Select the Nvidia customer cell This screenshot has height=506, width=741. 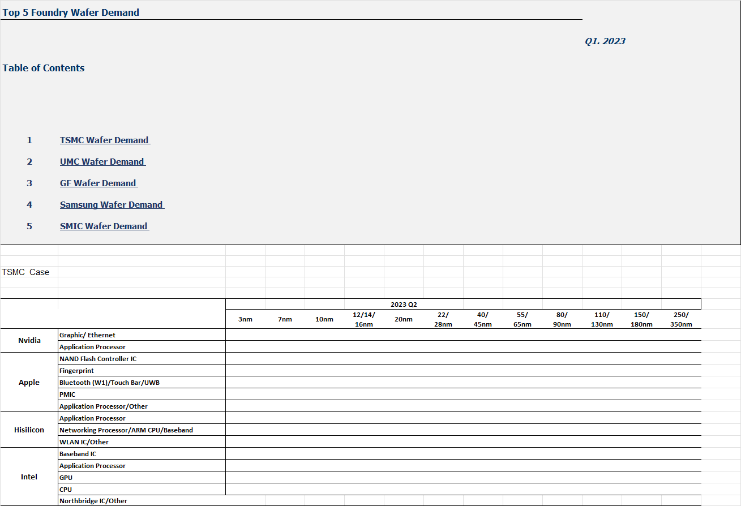(29, 341)
